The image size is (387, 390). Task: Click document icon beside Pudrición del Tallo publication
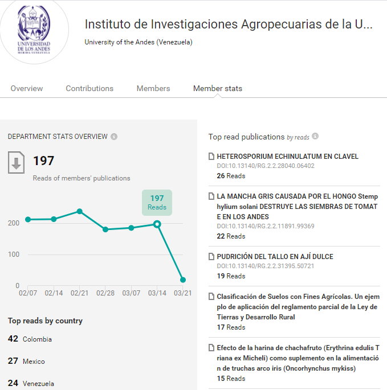point(211,256)
